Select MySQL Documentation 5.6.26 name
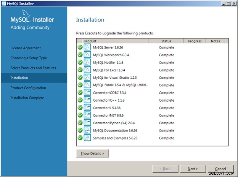The image size is (238, 177). 115,130
